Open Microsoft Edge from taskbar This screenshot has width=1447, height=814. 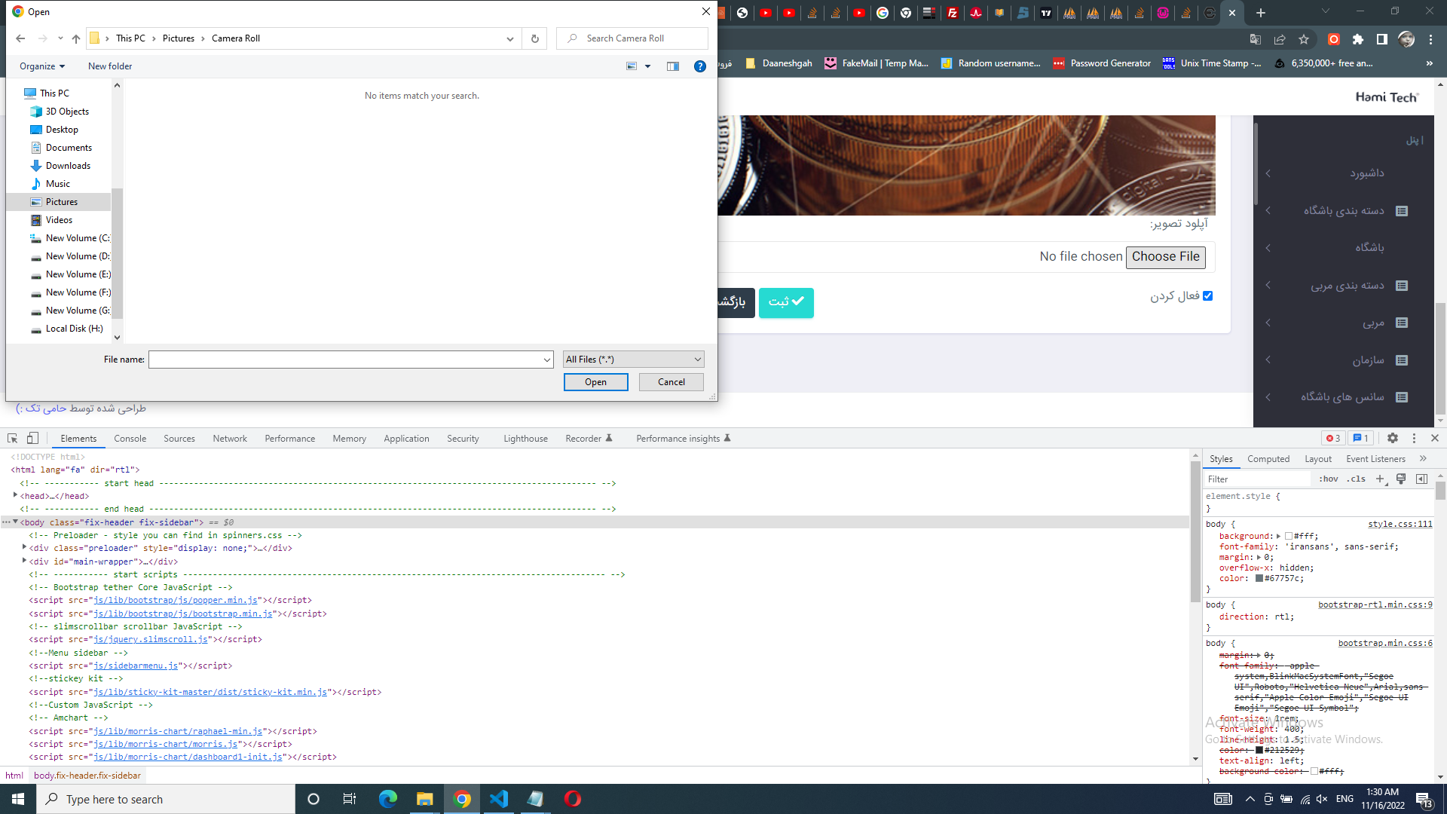tap(388, 799)
